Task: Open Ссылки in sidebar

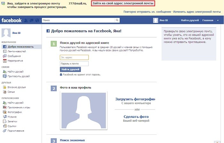Action: (12, 126)
